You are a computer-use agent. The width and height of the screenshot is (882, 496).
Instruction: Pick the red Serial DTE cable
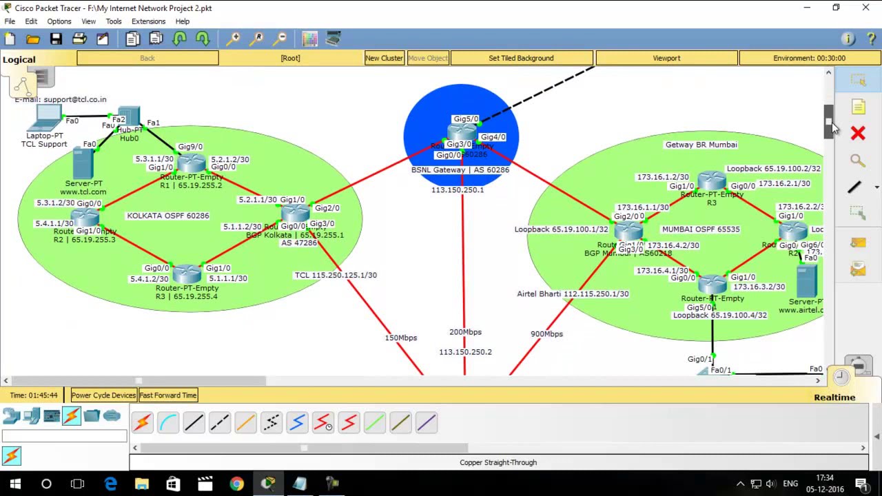point(349,422)
